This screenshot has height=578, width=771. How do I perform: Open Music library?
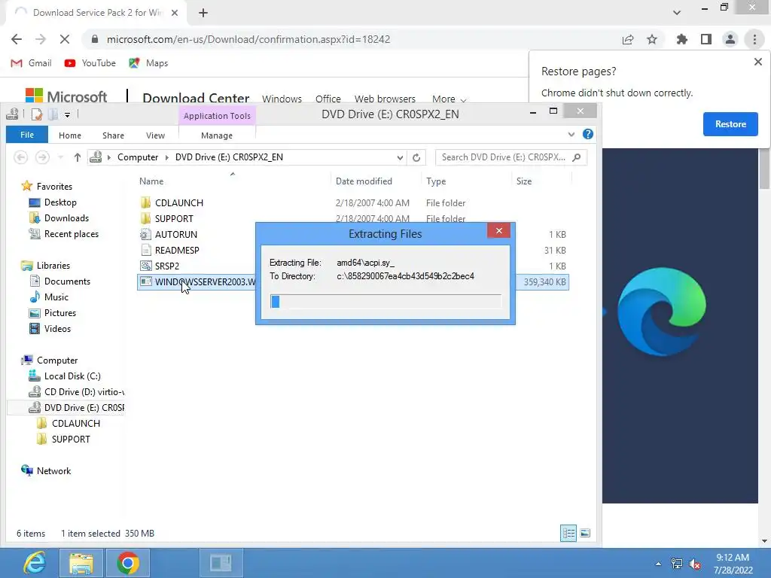56,297
